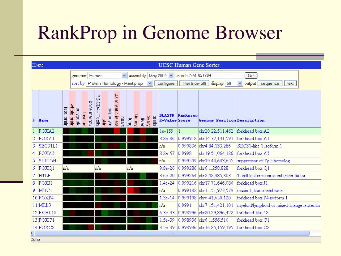Click the testis tissue column header

click(155, 121)
